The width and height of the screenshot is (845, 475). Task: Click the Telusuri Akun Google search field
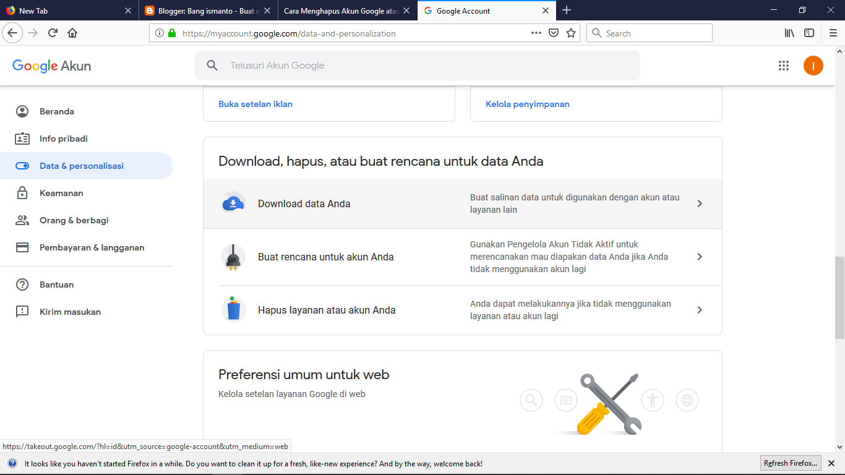[x=418, y=66]
